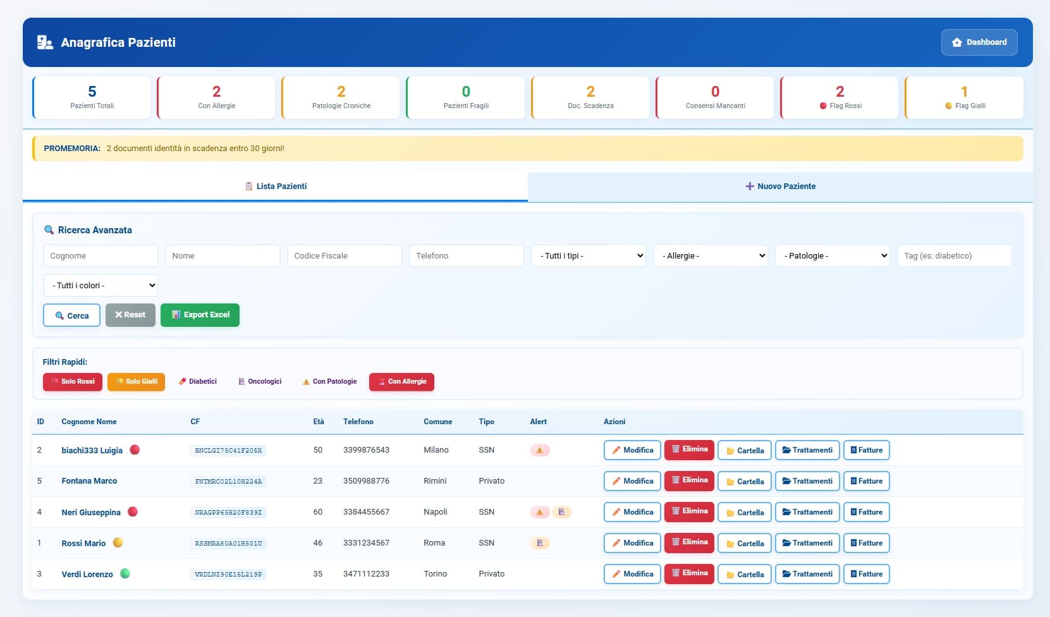This screenshot has width=1050, height=617.
Task: Open Cartella folder for Fontana Marco
Action: 744,482
